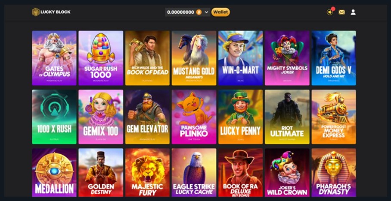Launch Demi Gods V game
The width and height of the screenshot is (391, 201).
(334, 58)
